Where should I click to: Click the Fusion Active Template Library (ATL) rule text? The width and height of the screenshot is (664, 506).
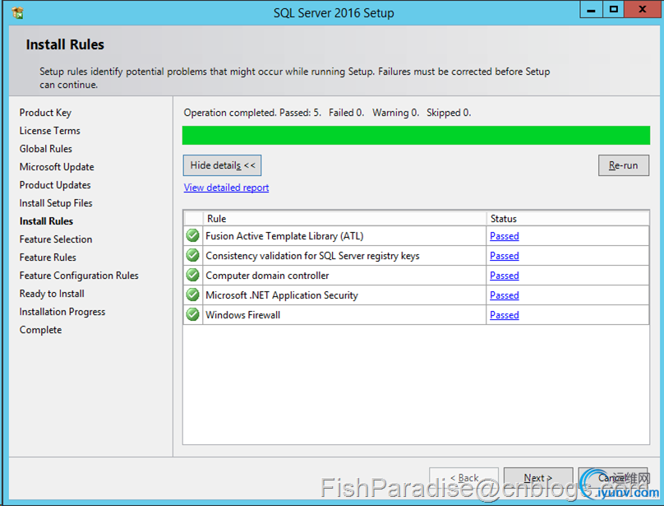pos(284,236)
